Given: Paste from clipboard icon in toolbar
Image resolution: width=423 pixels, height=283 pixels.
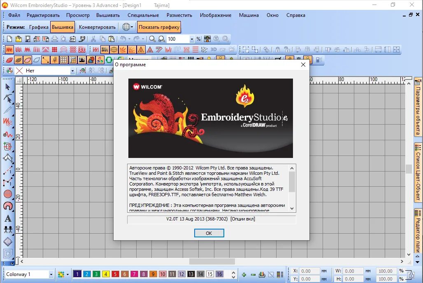Looking at the screenshot, I should pyautogui.click(x=111, y=39).
